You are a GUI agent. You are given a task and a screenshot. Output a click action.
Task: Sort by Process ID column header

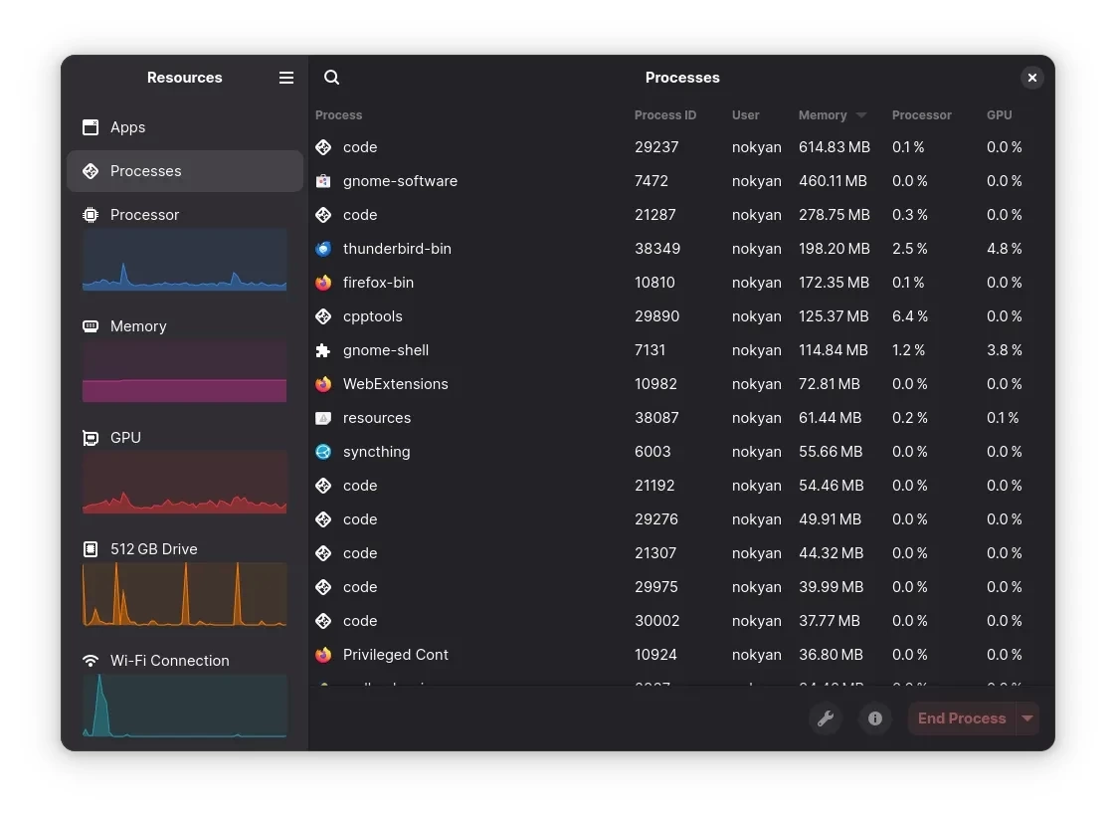[x=664, y=115]
